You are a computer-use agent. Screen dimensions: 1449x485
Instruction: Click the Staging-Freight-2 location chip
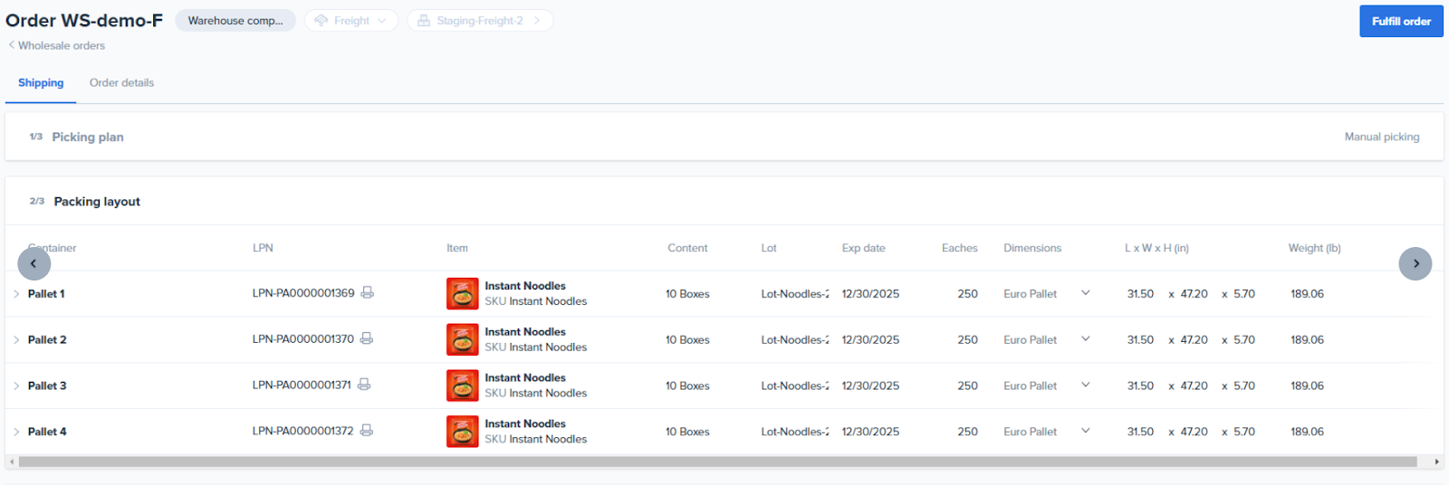click(480, 21)
